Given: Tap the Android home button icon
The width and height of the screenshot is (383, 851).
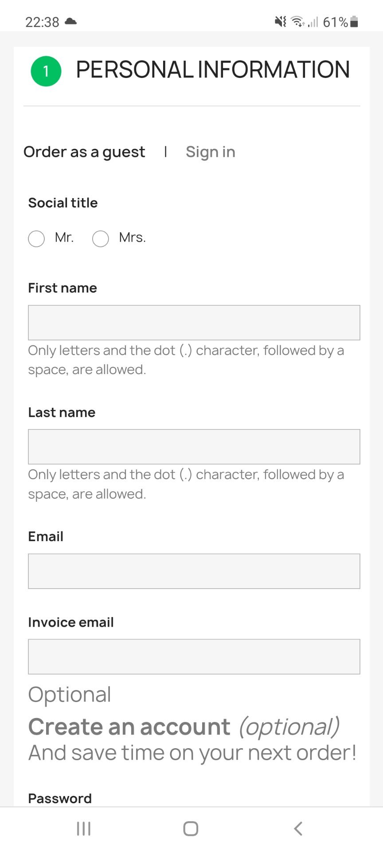Looking at the screenshot, I should pyautogui.click(x=191, y=828).
